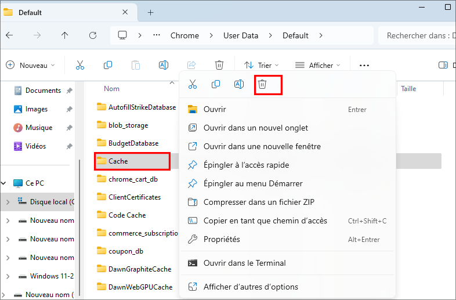This screenshot has width=456, height=300.
Task: Click the Default breadcrumb segment
Action: click(x=295, y=35)
